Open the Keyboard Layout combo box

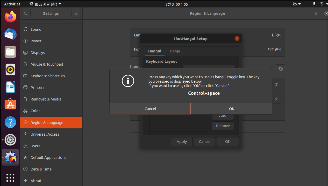tap(209, 67)
